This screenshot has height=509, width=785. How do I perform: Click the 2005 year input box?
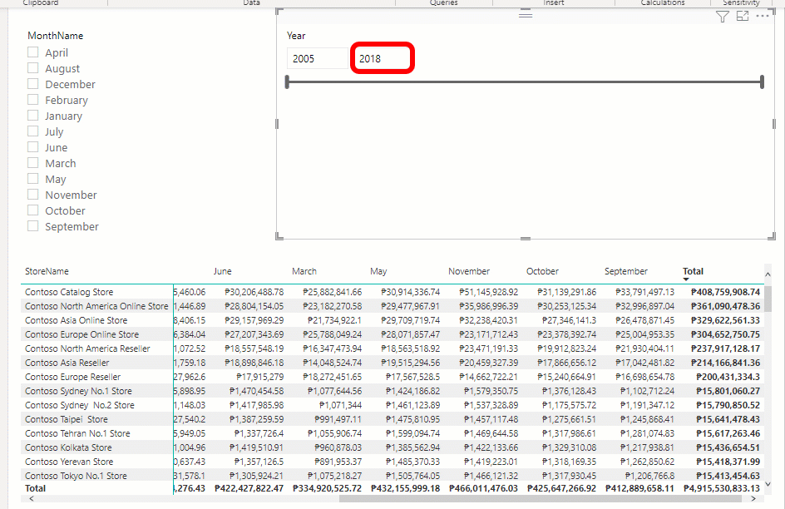316,58
